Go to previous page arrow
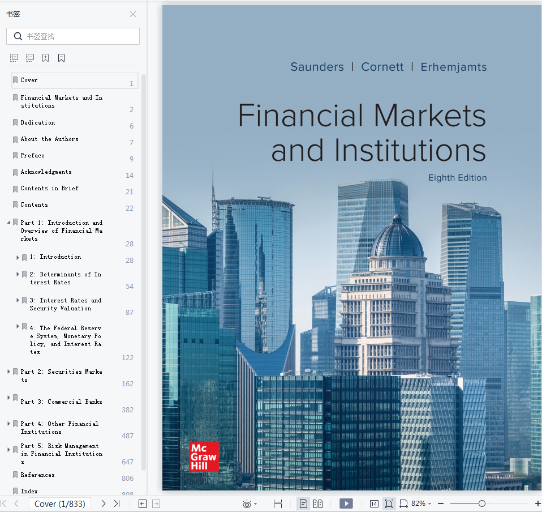The image size is (542, 512). [16, 504]
